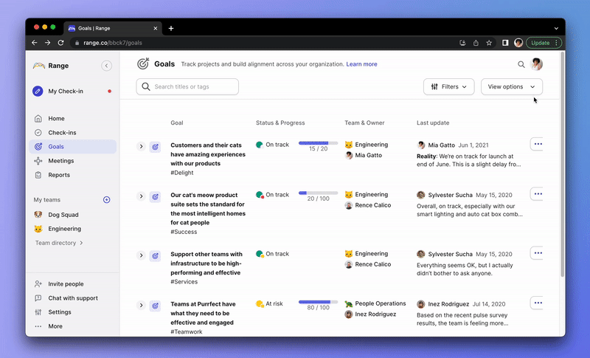This screenshot has height=358, width=590.
Task: Expand the Team directory link
Action: [59, 243]
